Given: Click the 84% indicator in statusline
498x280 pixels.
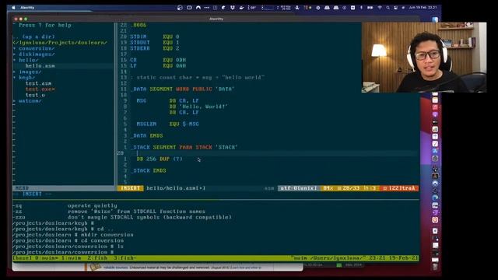Looking at the screenshot, I should point(328,188).
